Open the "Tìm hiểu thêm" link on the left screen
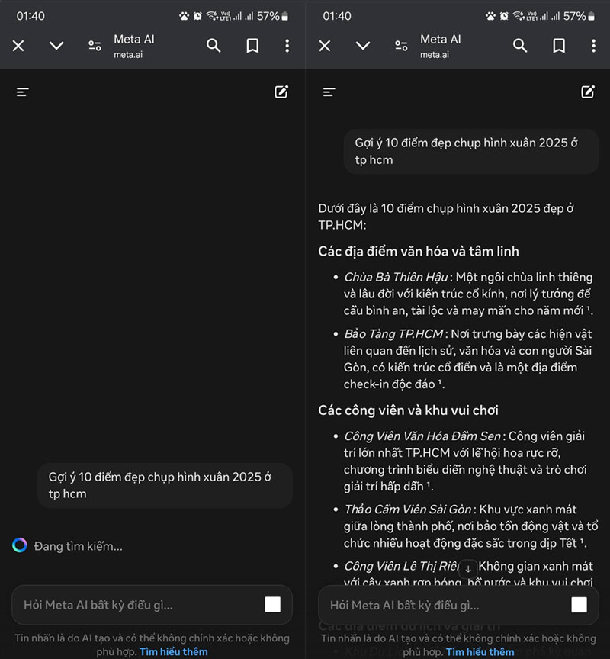The height and width of the screenshot is (659, 610). point(173,652)
